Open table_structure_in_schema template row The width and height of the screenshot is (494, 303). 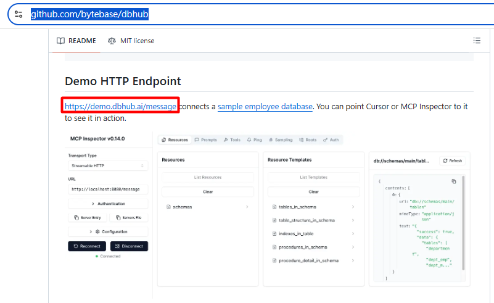[313, 220]
